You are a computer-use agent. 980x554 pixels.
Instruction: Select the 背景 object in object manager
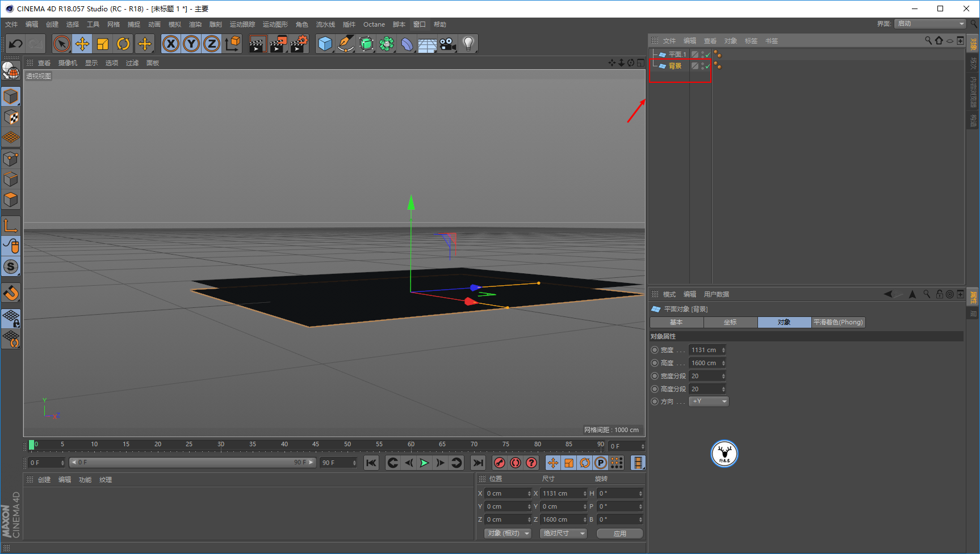(675, 66)
